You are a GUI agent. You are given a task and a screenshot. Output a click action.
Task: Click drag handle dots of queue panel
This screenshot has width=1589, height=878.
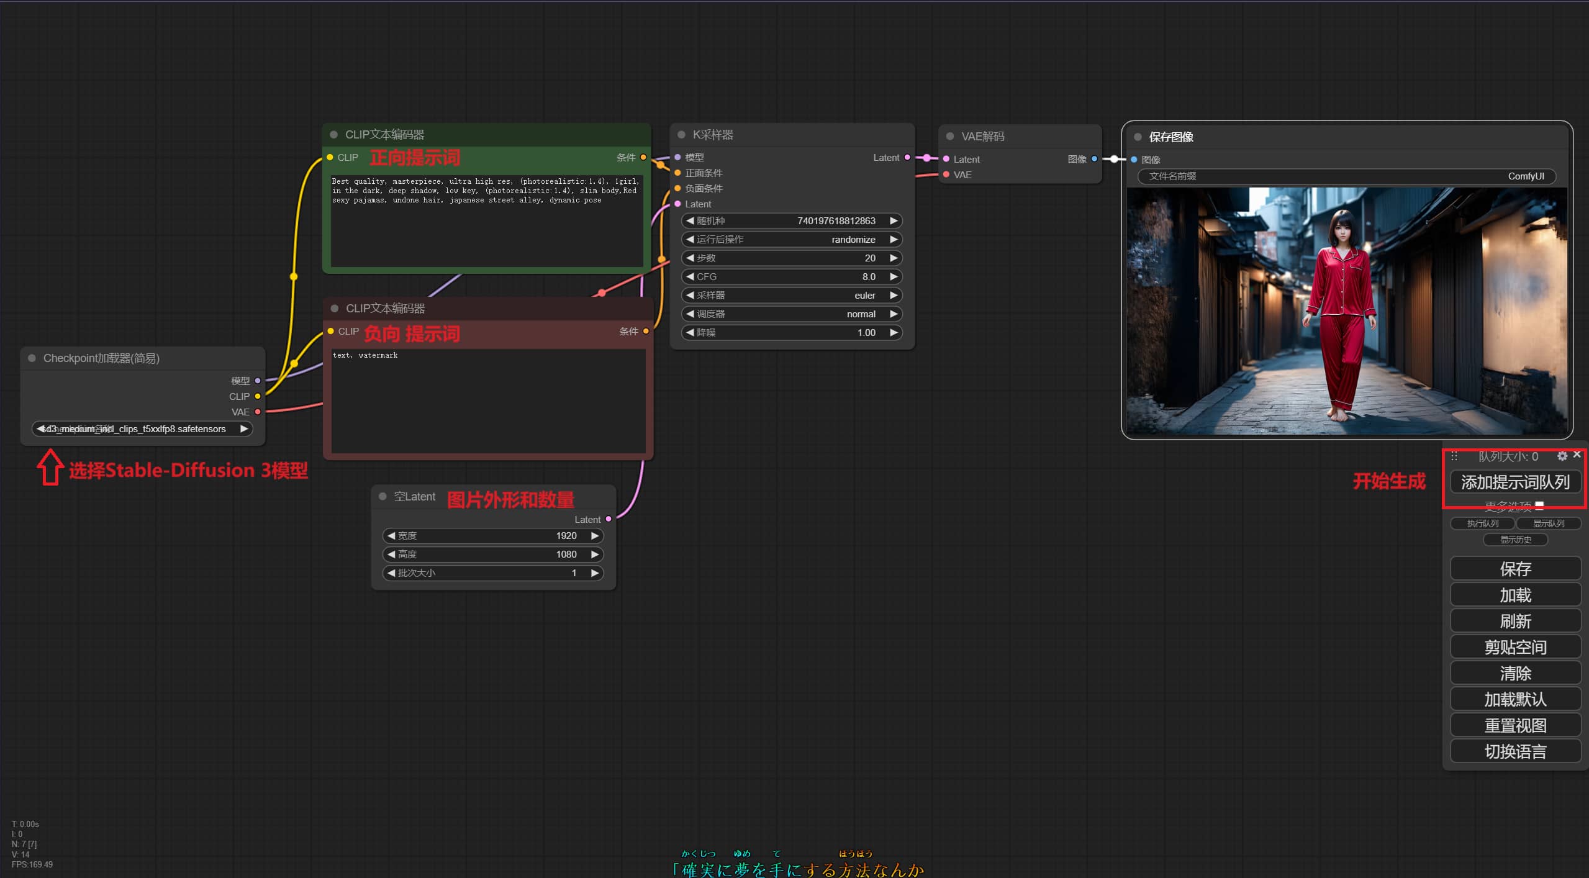(x=1454, y=456)
